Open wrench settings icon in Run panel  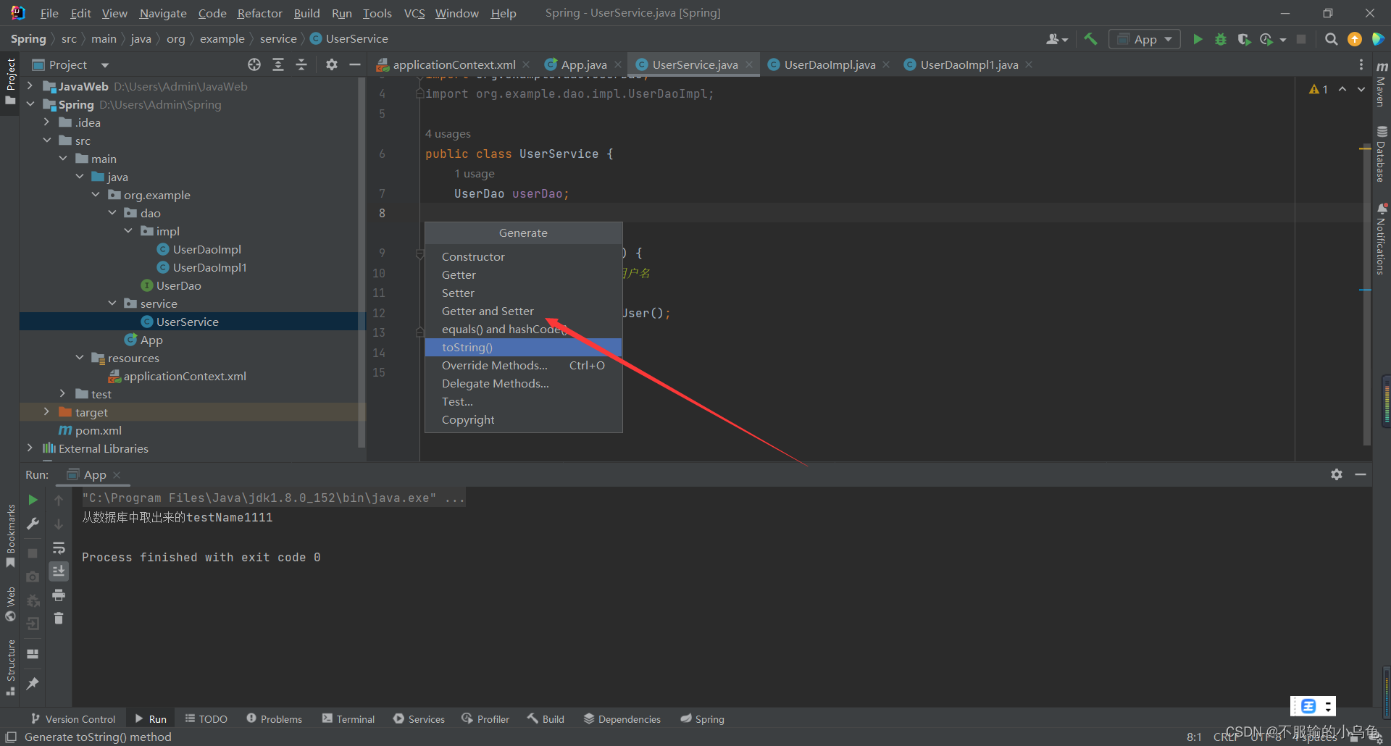point(33,524)
